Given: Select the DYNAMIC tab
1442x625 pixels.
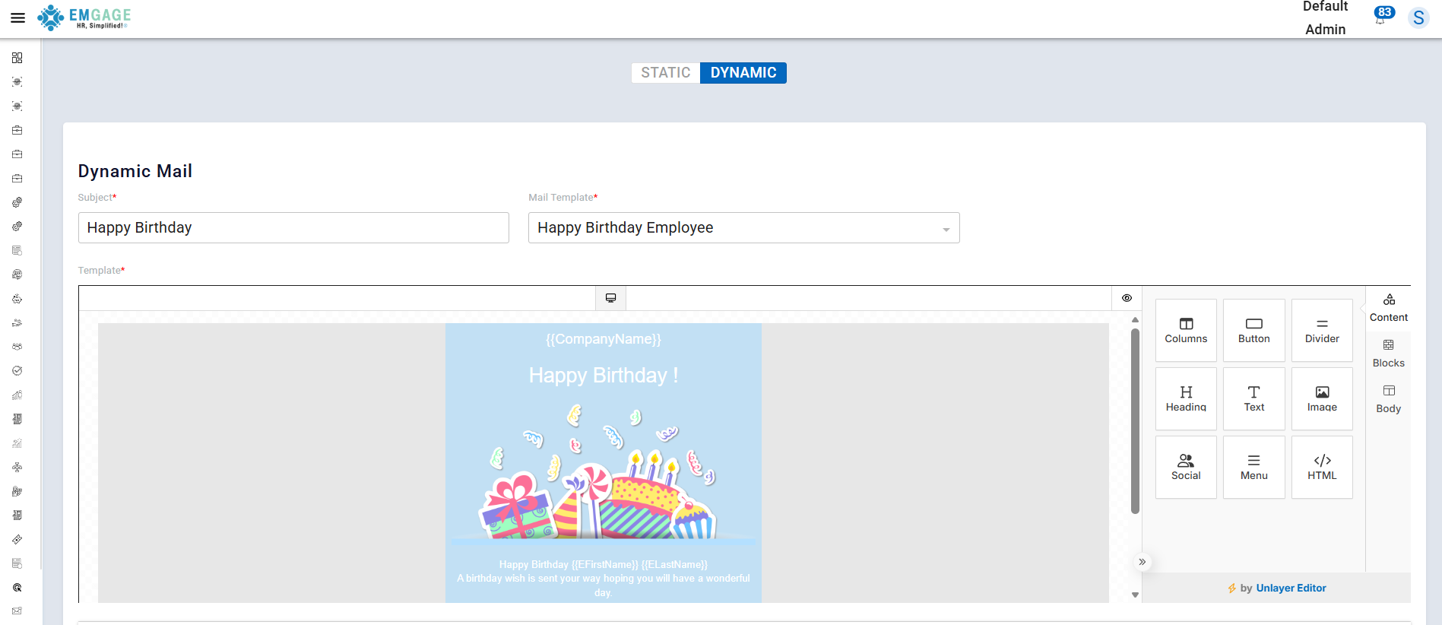Looking at the screenshot, I should tap(743, 73).
